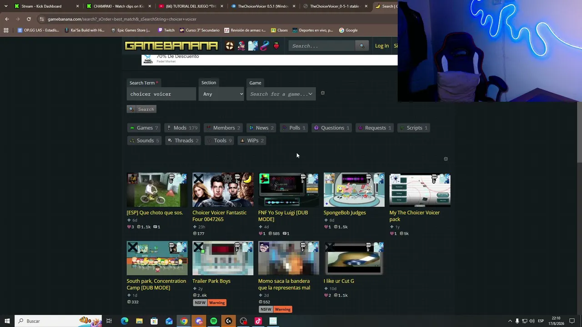582x327 pixels.
Task: Focus the Chrome address bar URL
Action: click(122, 19)
